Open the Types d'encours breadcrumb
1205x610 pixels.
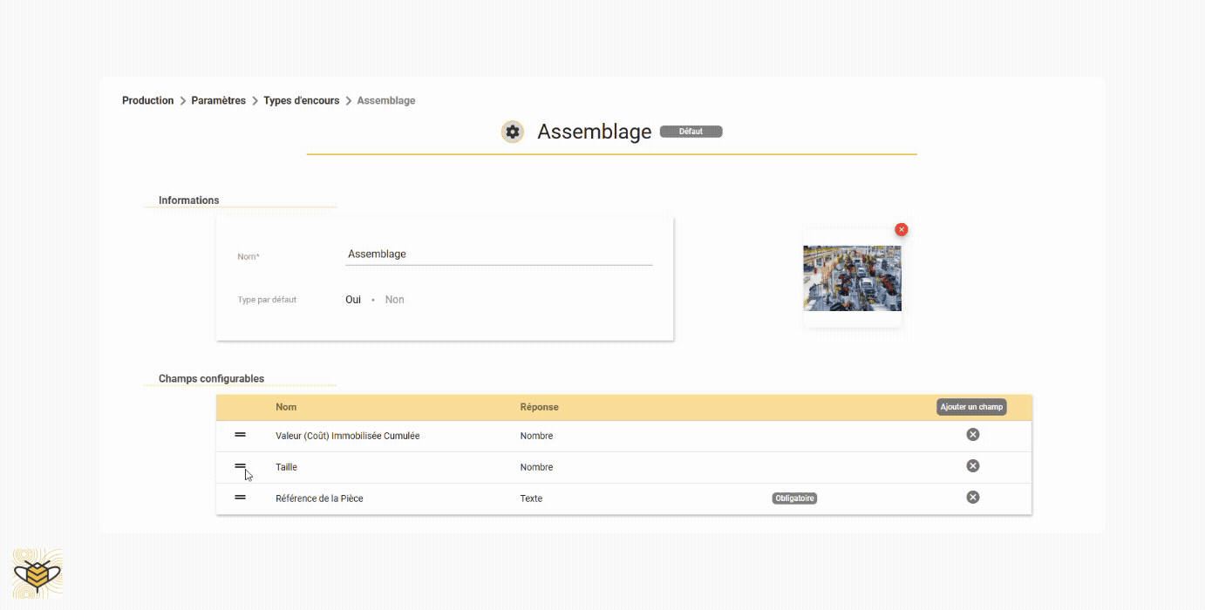pos(302,101)
